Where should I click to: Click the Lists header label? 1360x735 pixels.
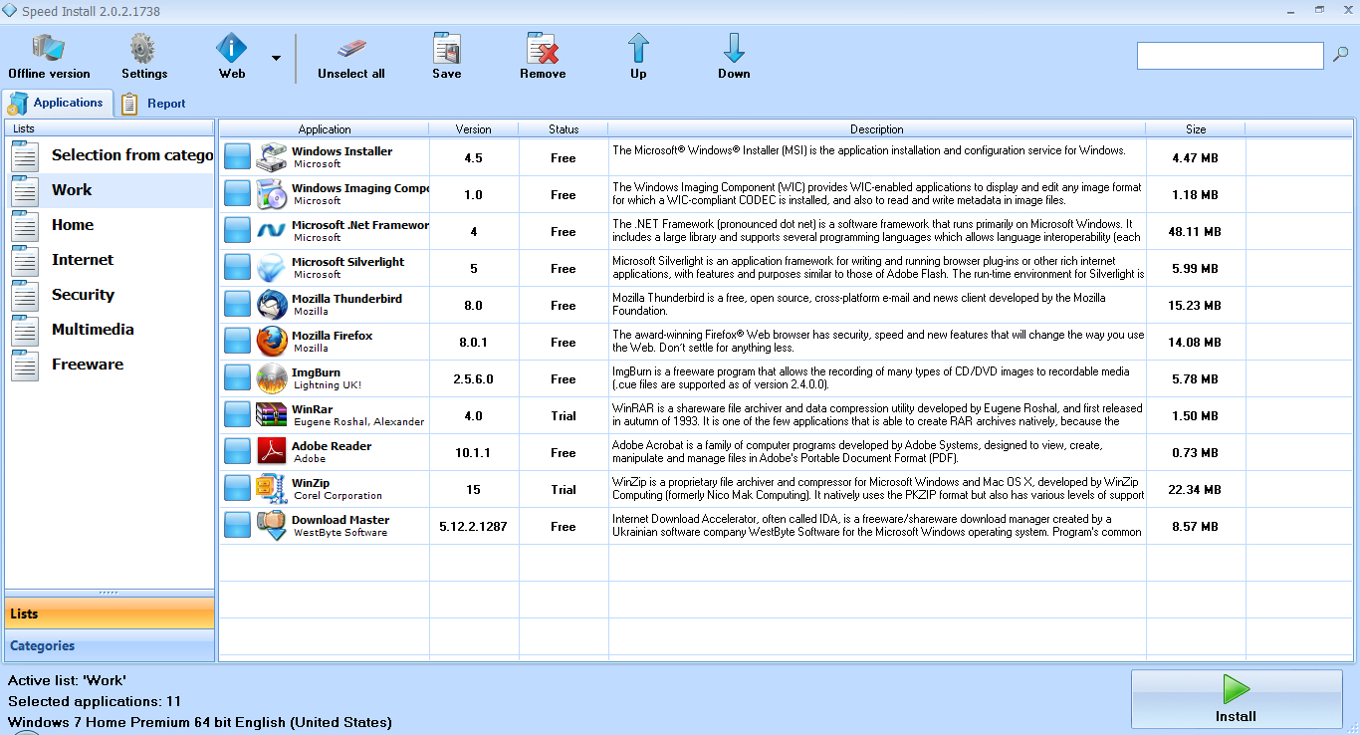point(24,128)
